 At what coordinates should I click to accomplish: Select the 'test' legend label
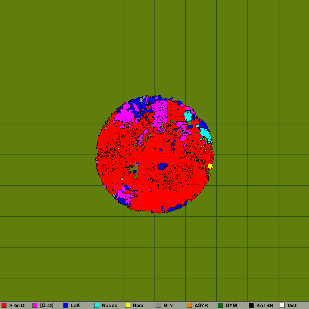tap(292, 306)
